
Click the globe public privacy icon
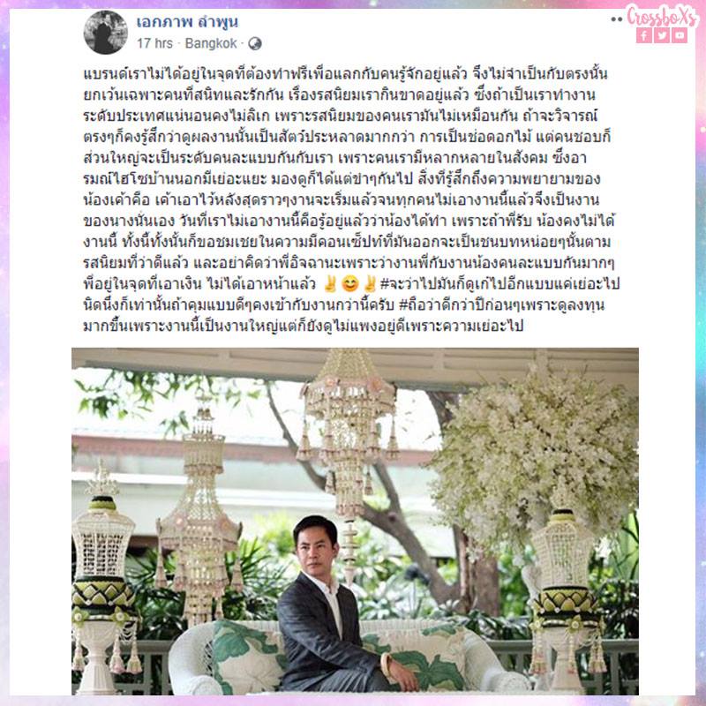coord(255,43)
